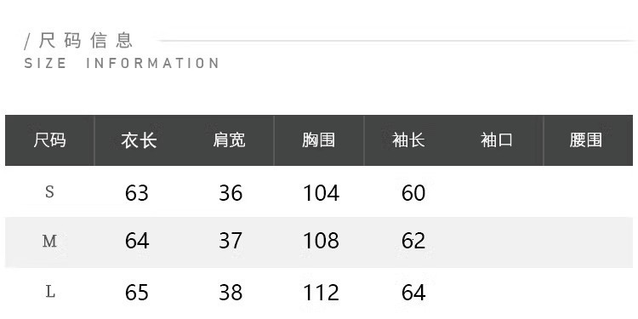Select the sleeve length value 64
The height and width of the screenshot is (319, 638).
point(413,293)
